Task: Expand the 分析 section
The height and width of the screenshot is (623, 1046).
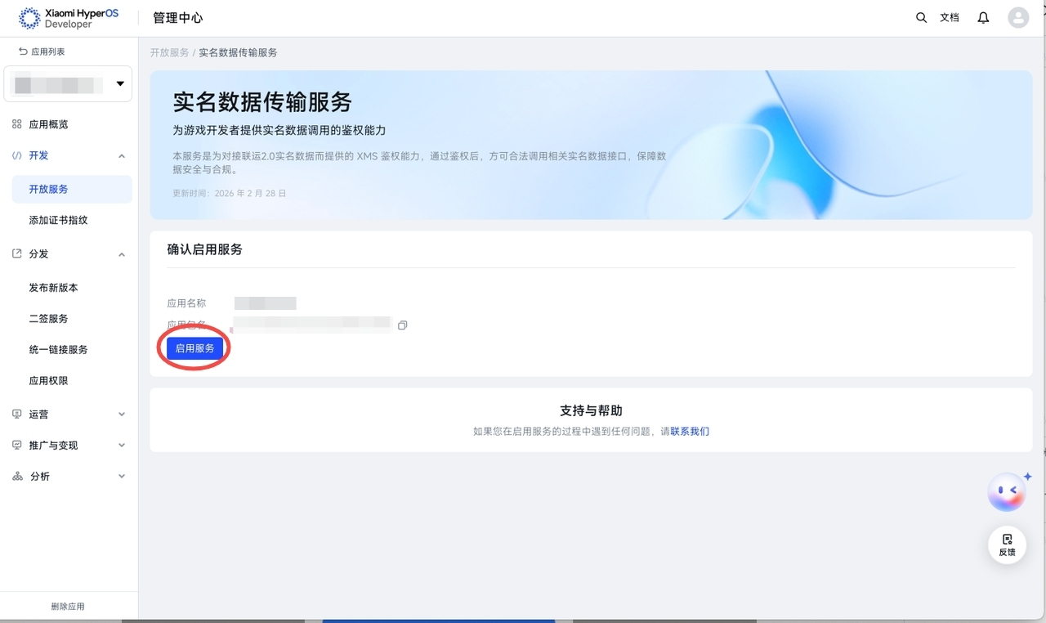Action: point(122,477)
